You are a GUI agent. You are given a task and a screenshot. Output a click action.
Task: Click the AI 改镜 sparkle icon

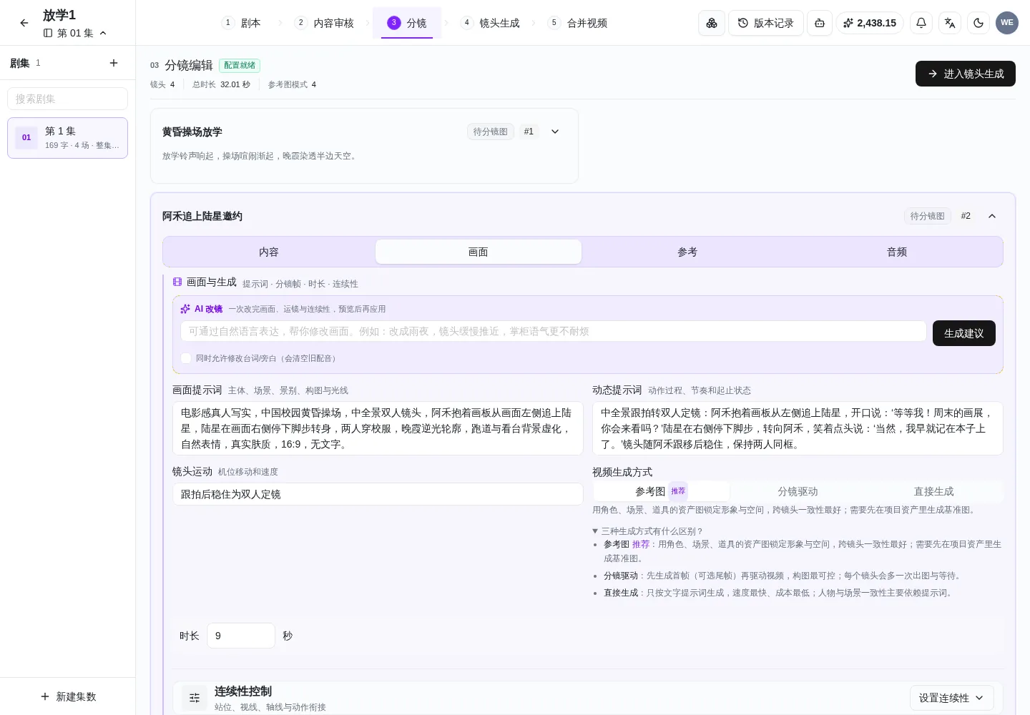pyautogui.click(x=185, y=309)
